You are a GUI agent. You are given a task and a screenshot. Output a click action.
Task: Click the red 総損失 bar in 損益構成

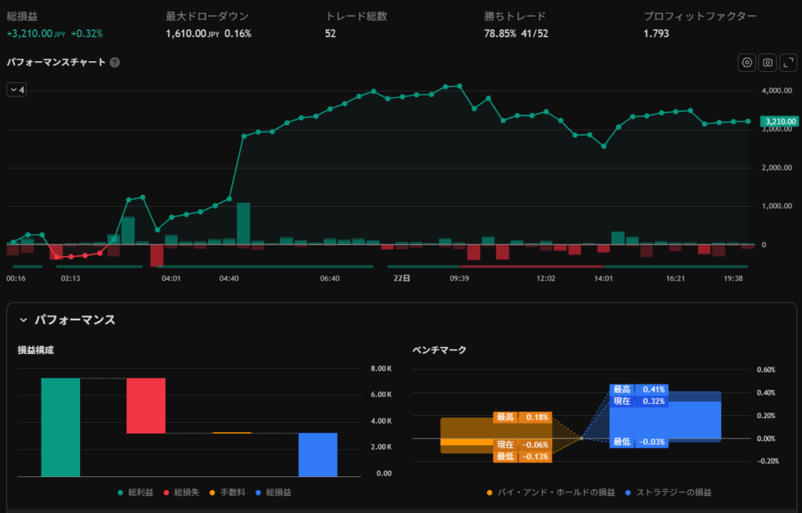[x=146, y=406]
